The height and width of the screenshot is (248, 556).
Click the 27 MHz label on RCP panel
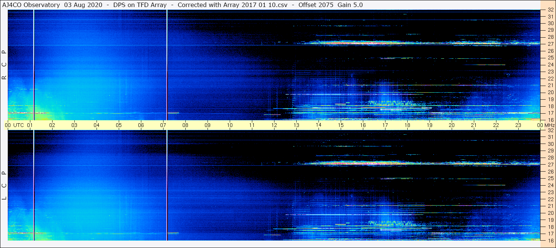pos(550,44)
